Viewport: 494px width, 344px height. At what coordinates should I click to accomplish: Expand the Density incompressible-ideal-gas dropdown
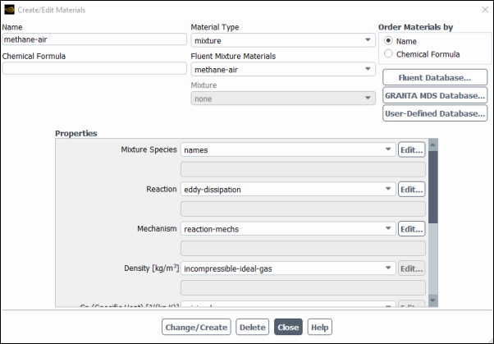287,268
